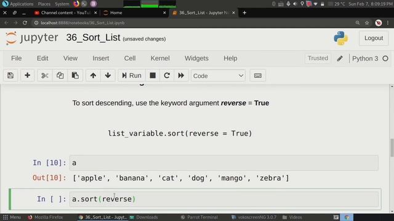Run the current cell
This screenshot has height=221, width=394.
coord(131,76)
